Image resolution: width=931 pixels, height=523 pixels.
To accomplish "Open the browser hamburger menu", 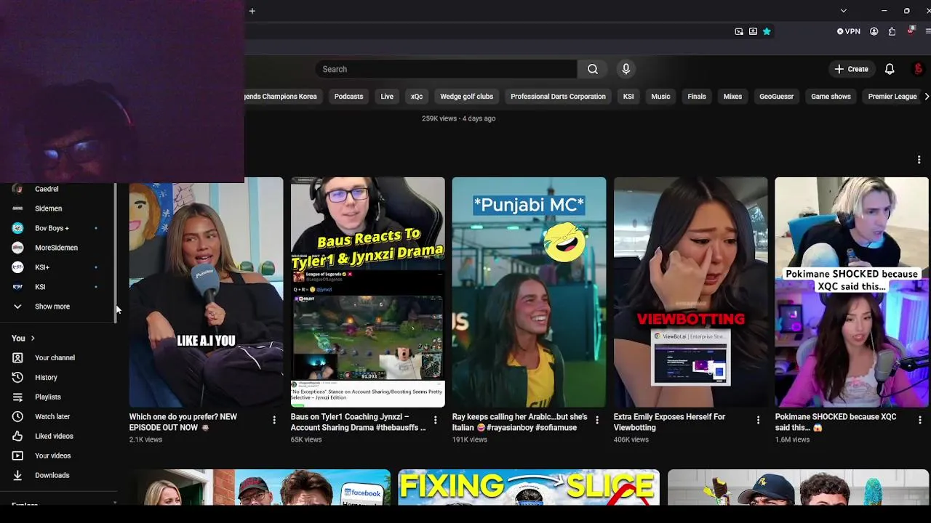I will pyautogui.click(x=929, y=31).
